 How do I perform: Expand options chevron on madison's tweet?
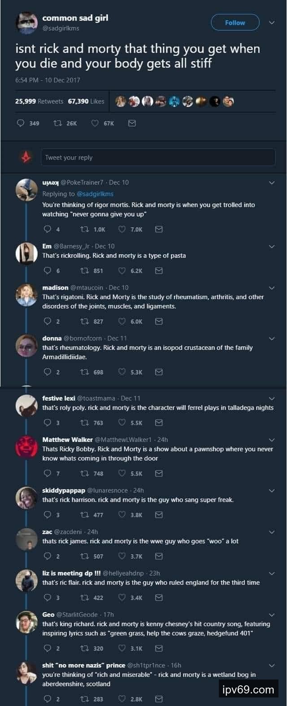(x=271, y=287)
